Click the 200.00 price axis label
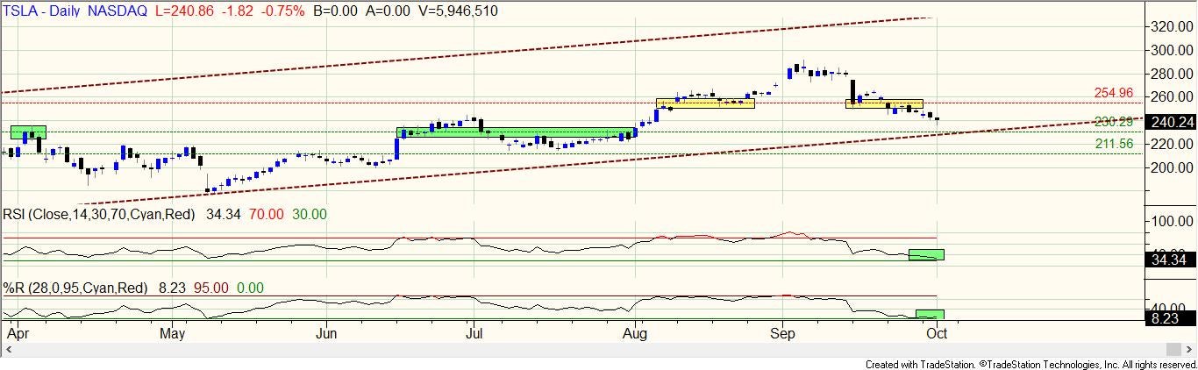The height and width of the screenshot is (370, 1198). 1172,168
